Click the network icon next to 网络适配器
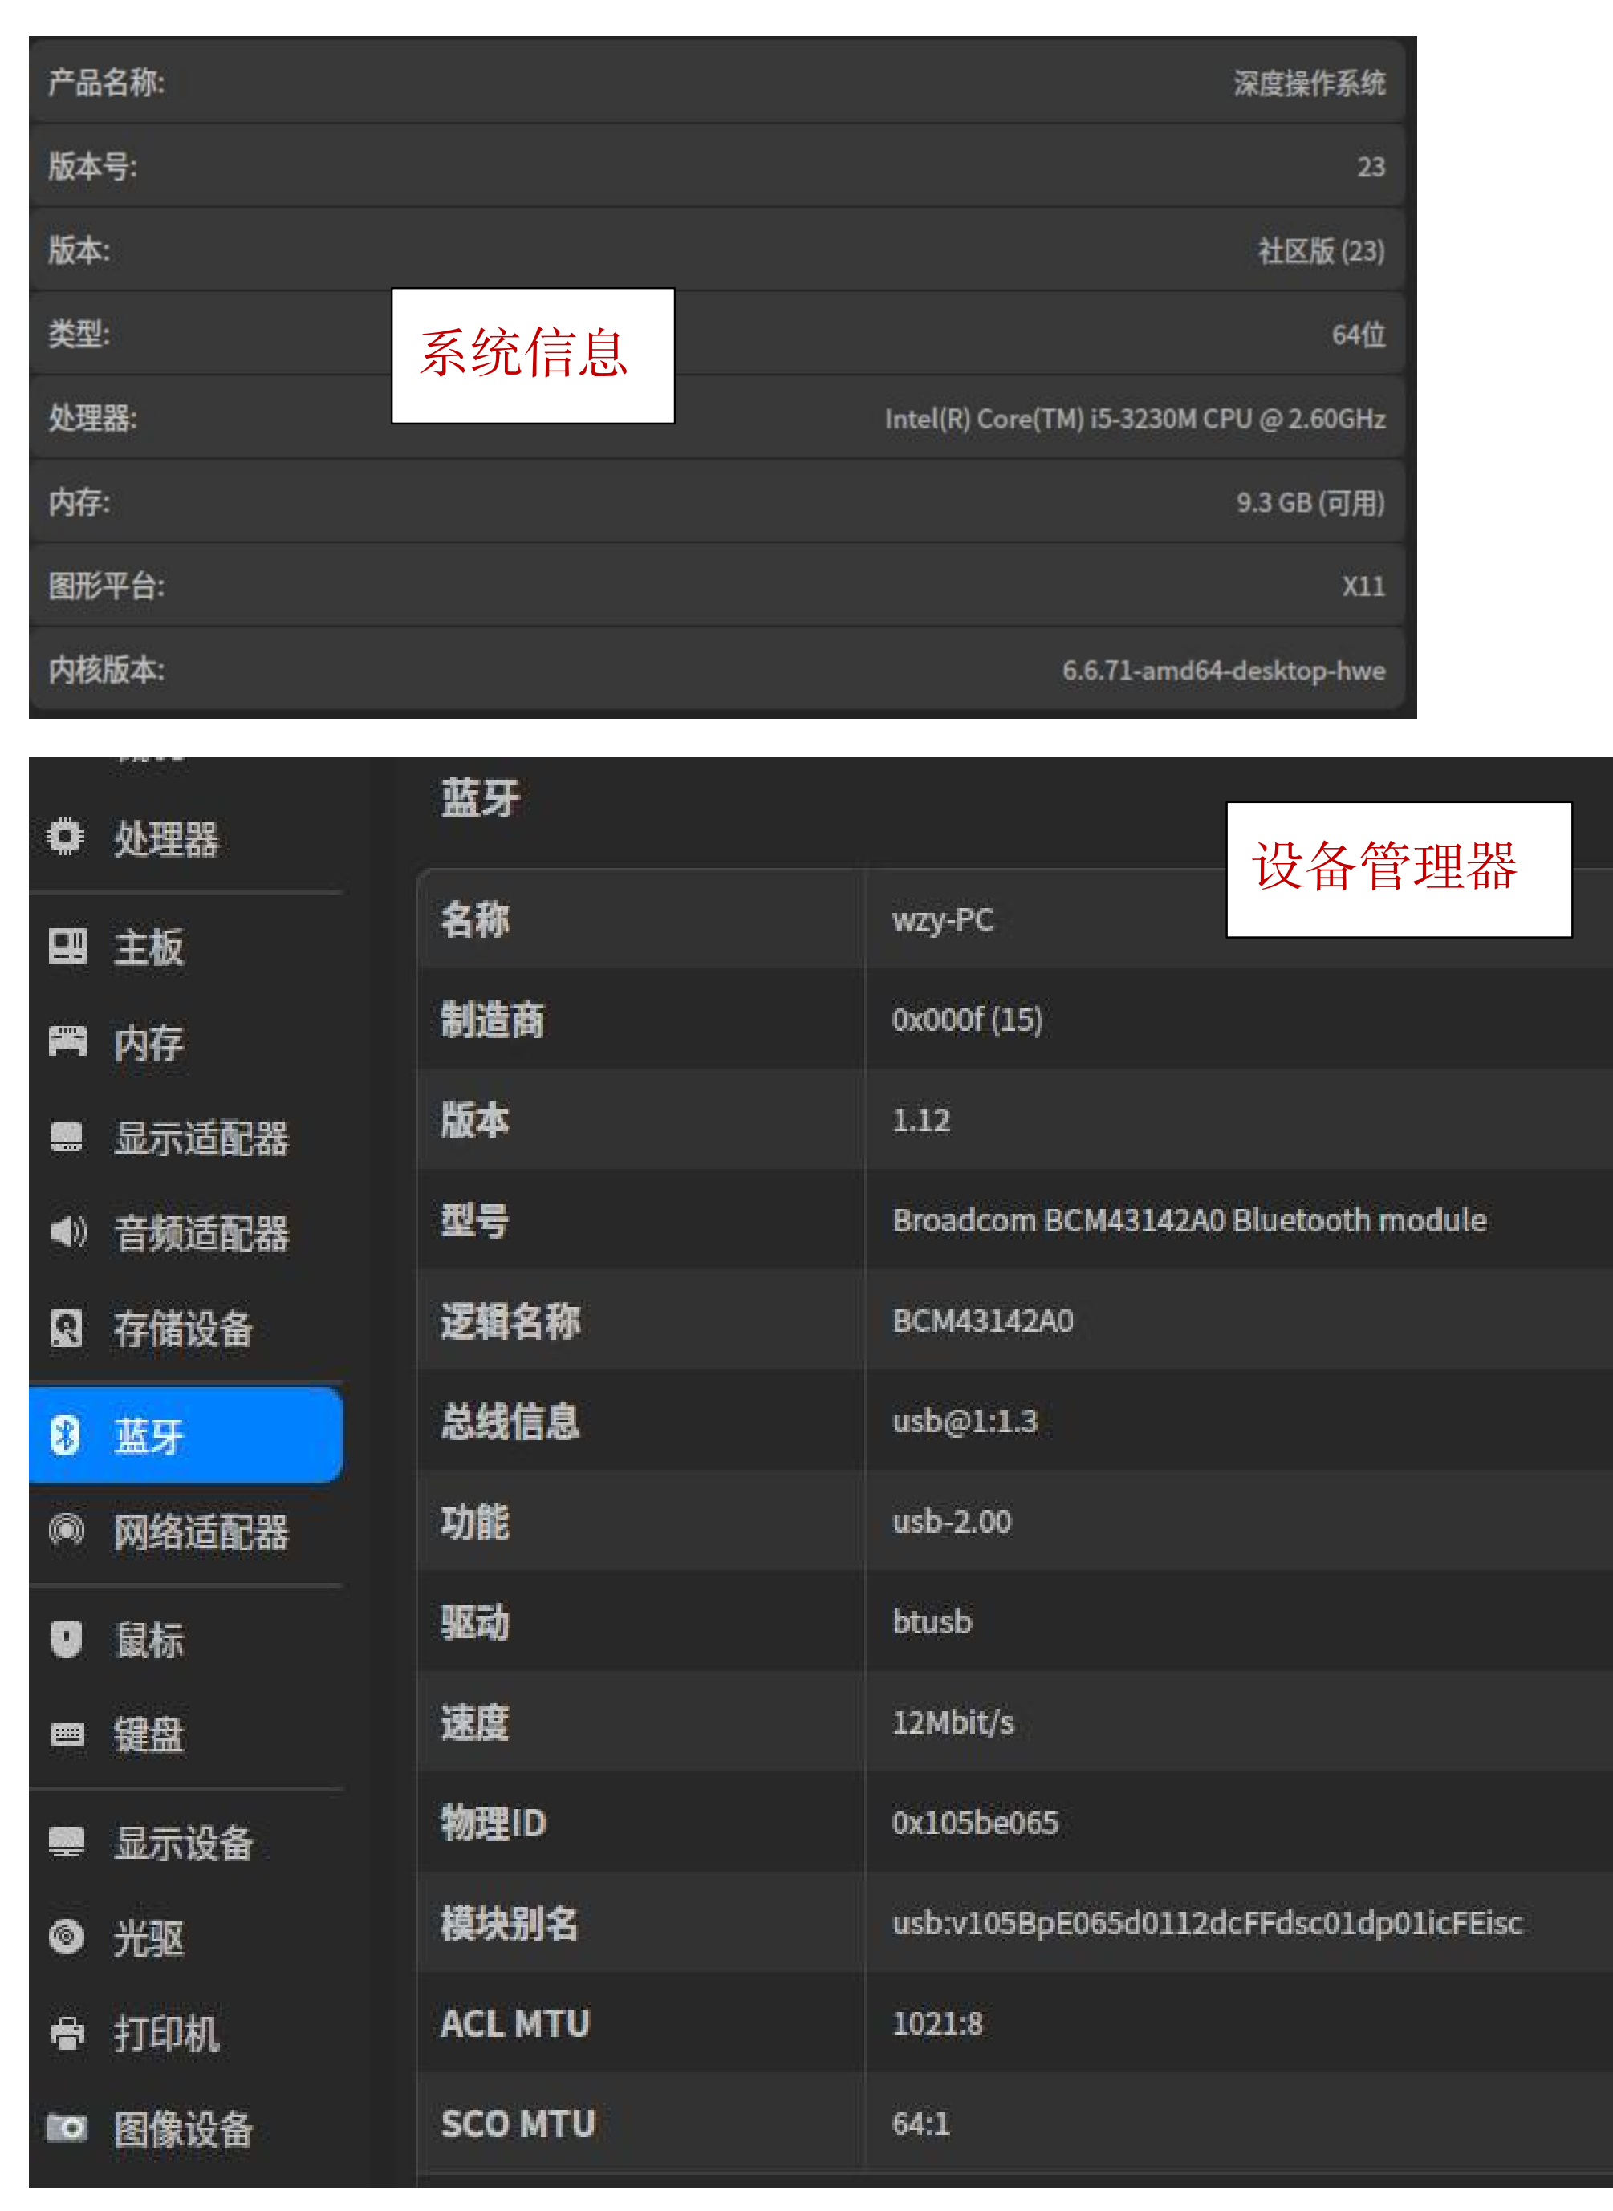Screen dimensions: 1613x2211 67,1528
